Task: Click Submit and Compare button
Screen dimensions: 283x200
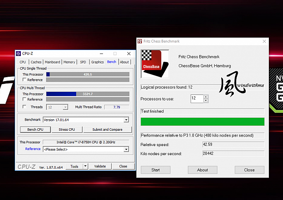Action: tap(107, 130)
